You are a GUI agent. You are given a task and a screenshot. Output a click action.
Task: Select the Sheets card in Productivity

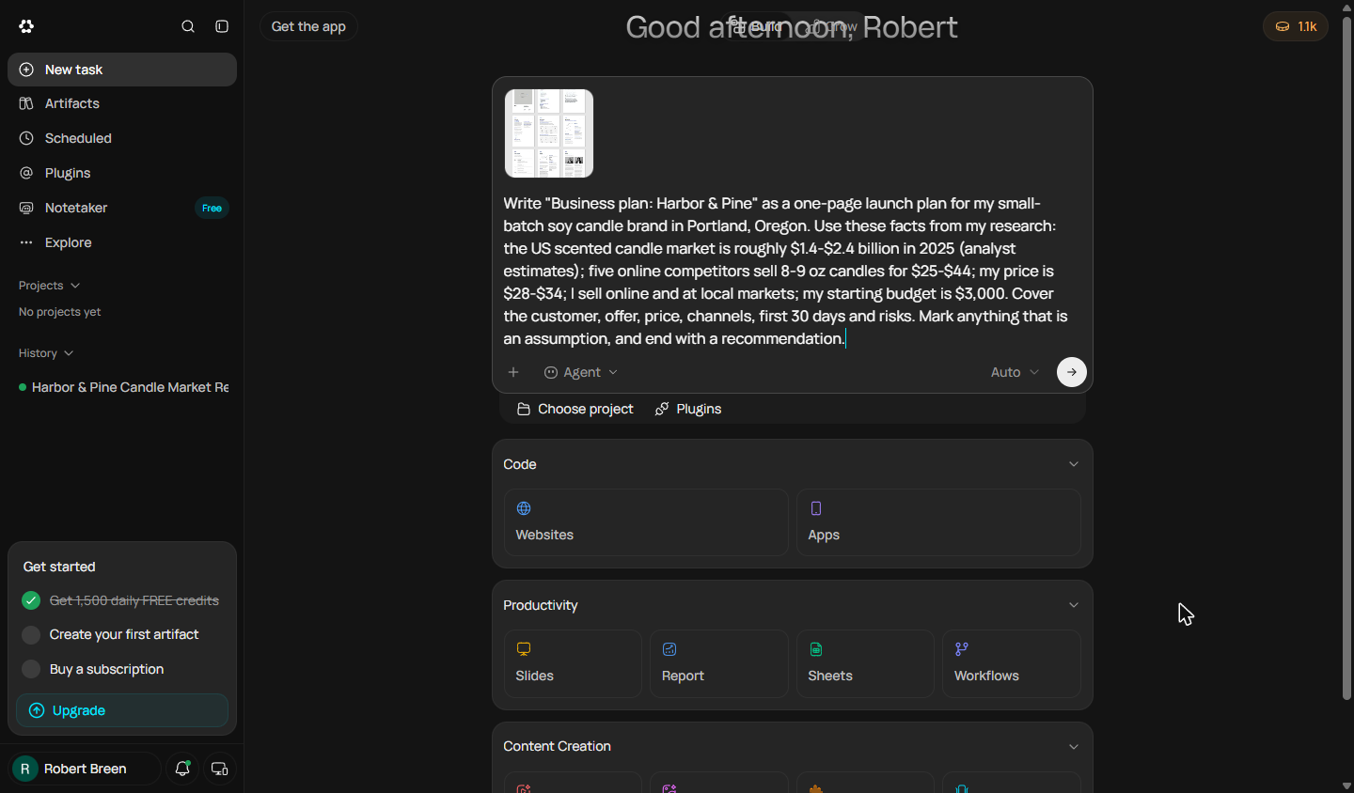pos(865,663)
